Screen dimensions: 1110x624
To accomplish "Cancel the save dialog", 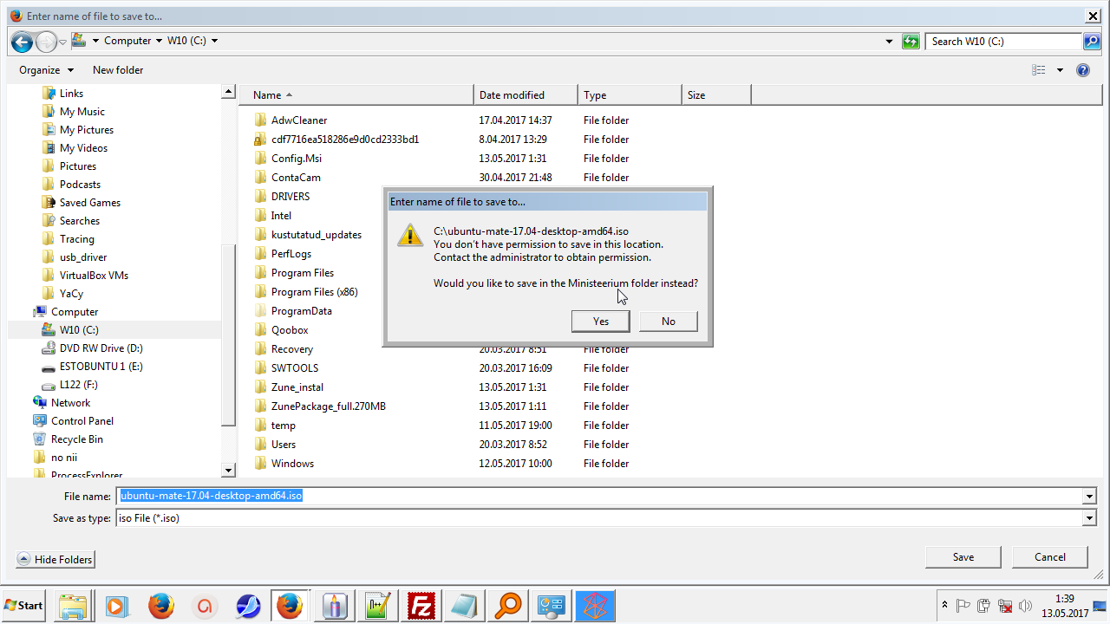I will point(1050,557).
